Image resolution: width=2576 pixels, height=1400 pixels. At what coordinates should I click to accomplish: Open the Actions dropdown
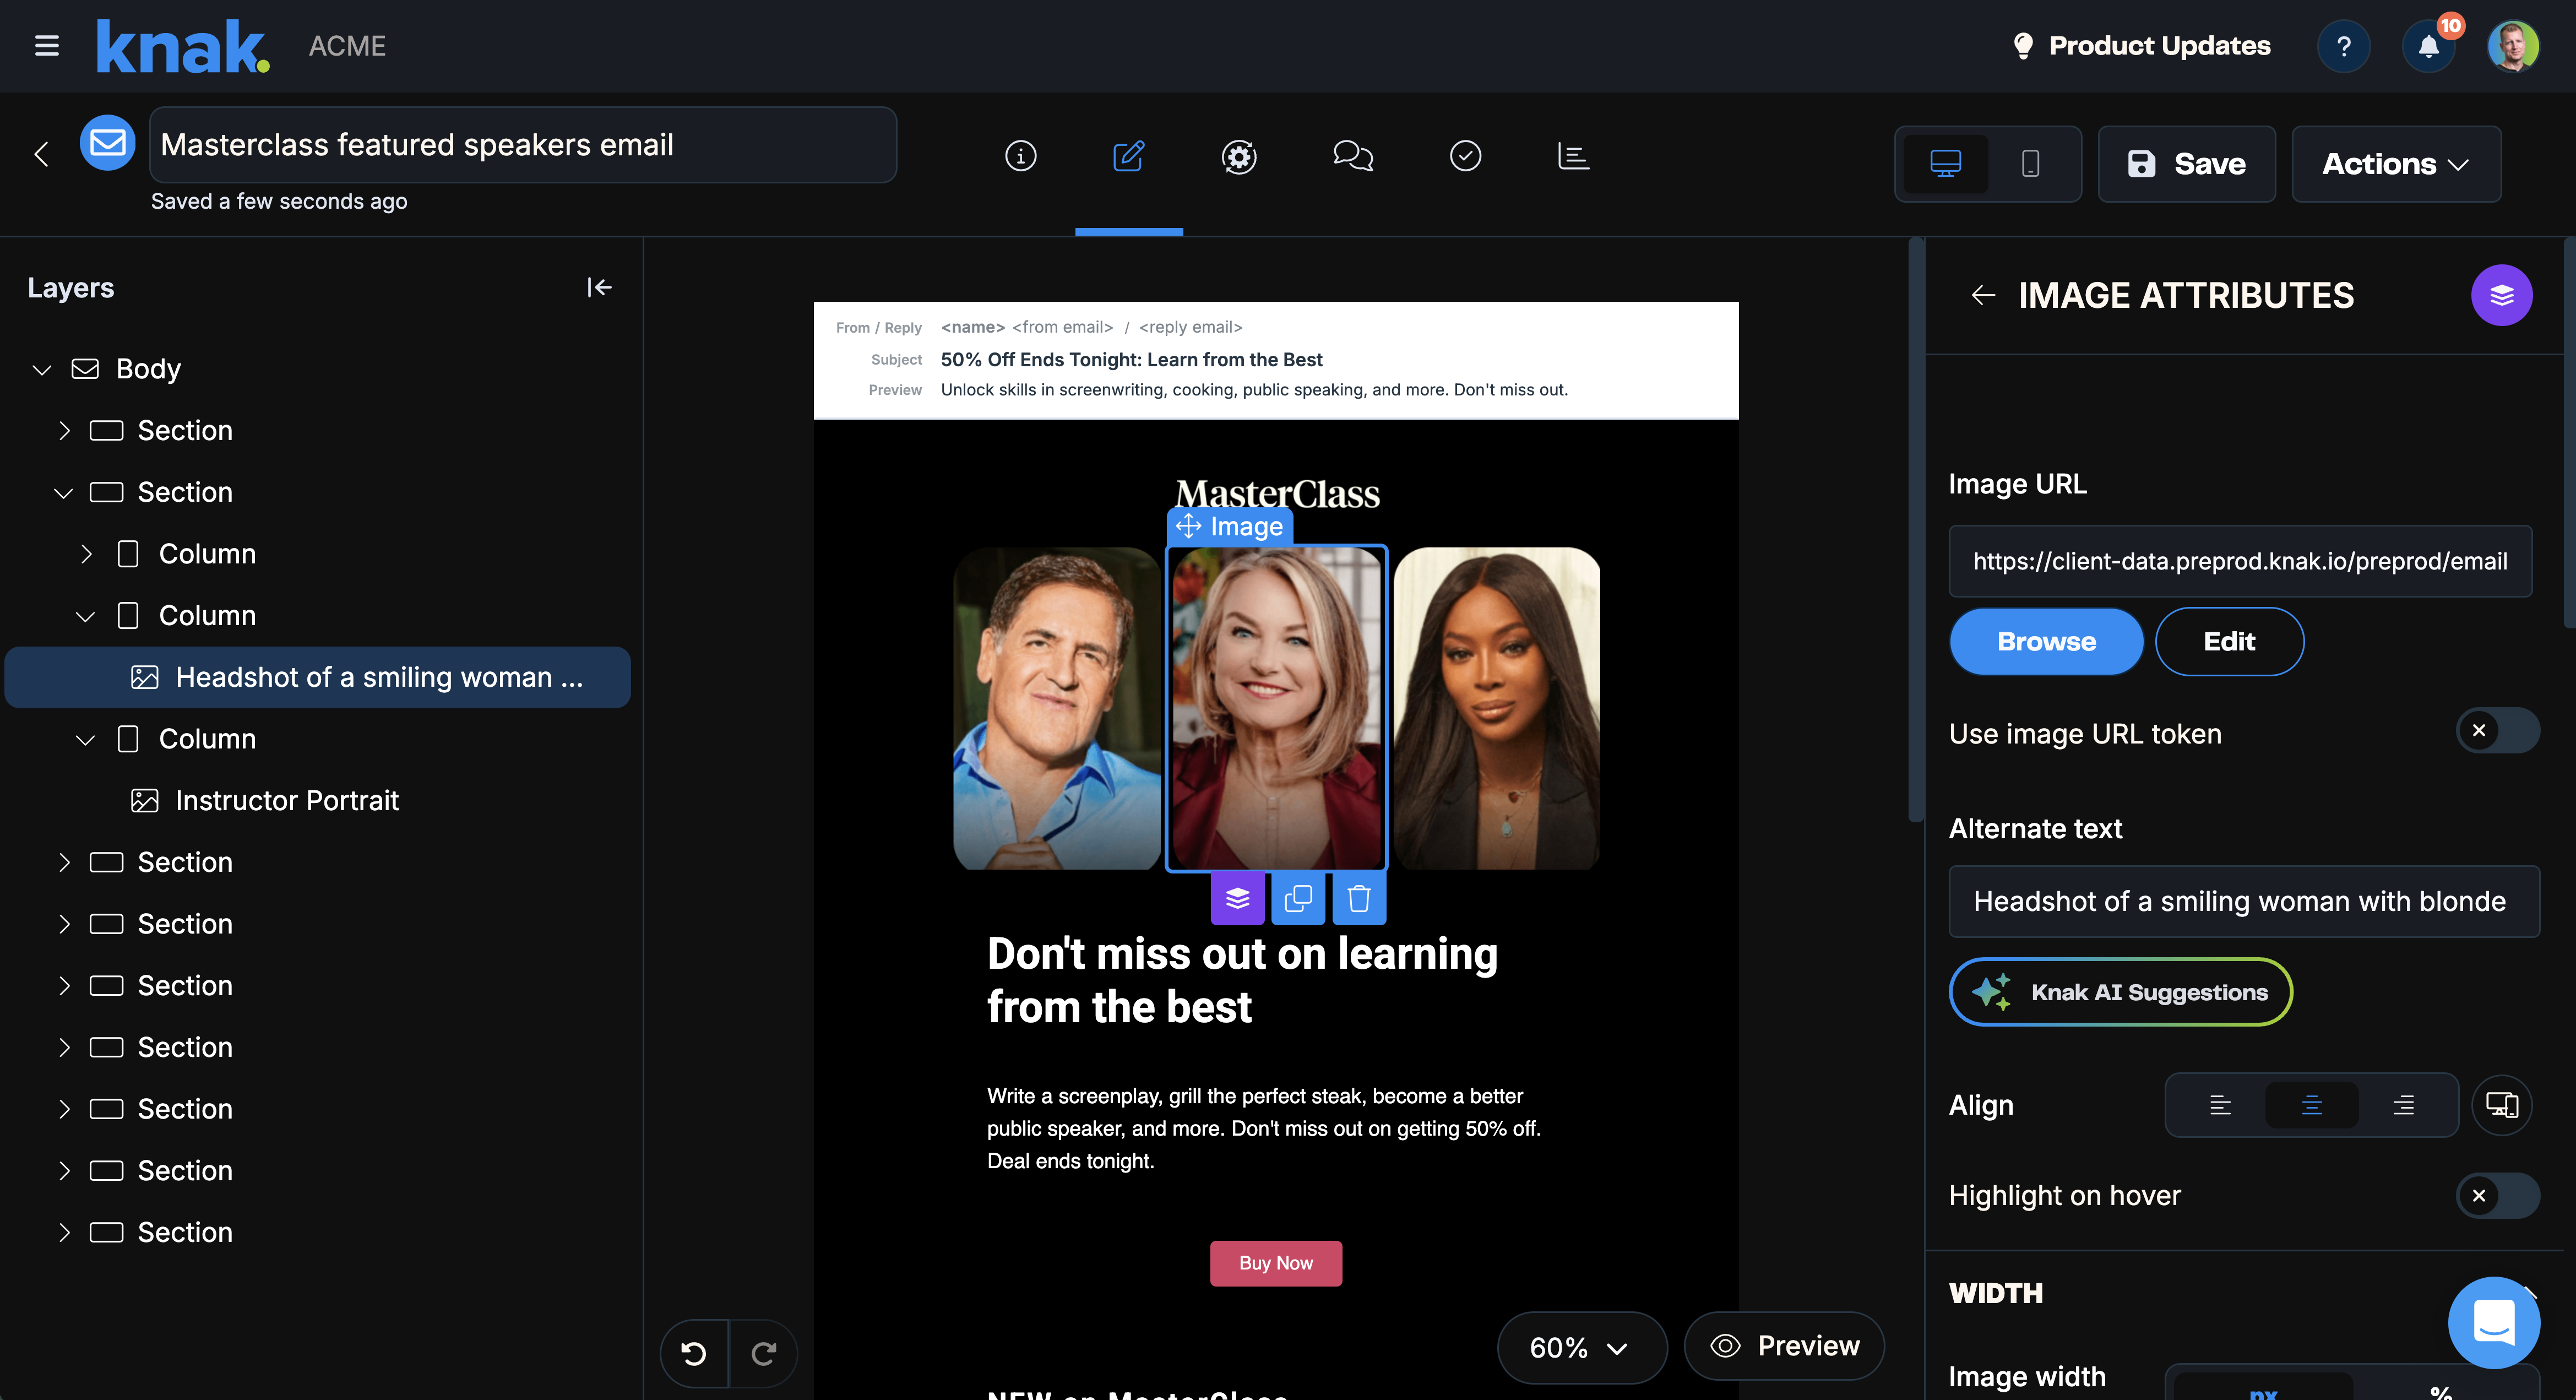pos(2396,164)
